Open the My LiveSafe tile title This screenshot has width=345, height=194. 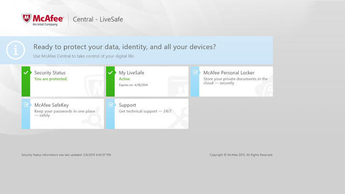coord(132,73)
